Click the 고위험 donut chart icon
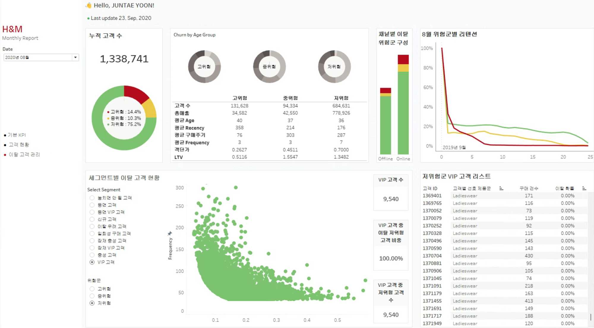The height and width of the screenshot is (328, 594). click(x=204, y=67)
